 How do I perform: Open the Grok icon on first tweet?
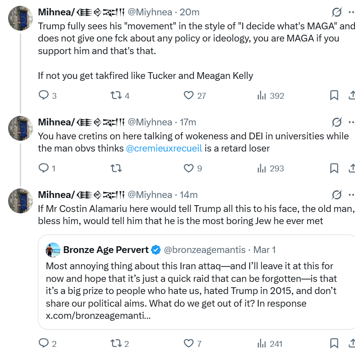336,12
